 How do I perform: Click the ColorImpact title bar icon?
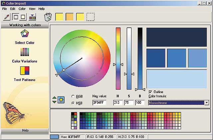tap(4, 3)
